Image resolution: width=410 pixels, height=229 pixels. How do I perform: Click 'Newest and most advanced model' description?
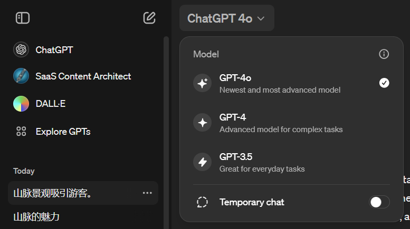[x=280, y=90]
